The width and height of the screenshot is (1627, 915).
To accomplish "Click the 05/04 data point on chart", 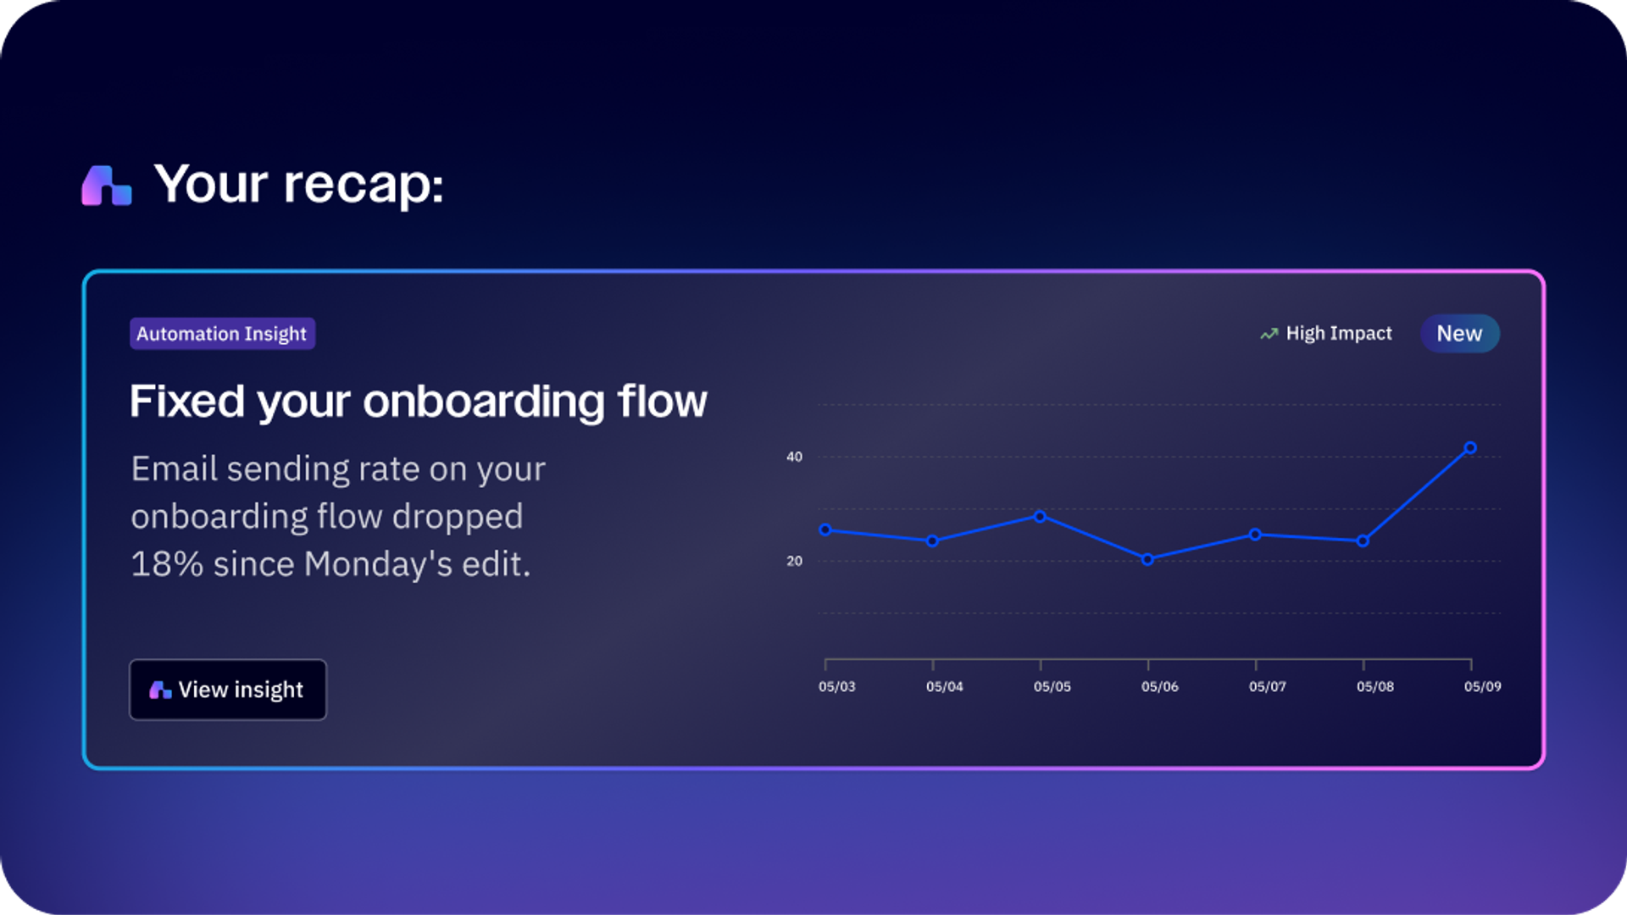I will (x=932, y=541).
